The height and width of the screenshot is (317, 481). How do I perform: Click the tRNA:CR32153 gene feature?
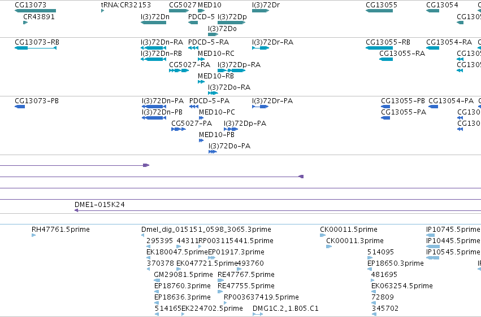tap(103, 11)
